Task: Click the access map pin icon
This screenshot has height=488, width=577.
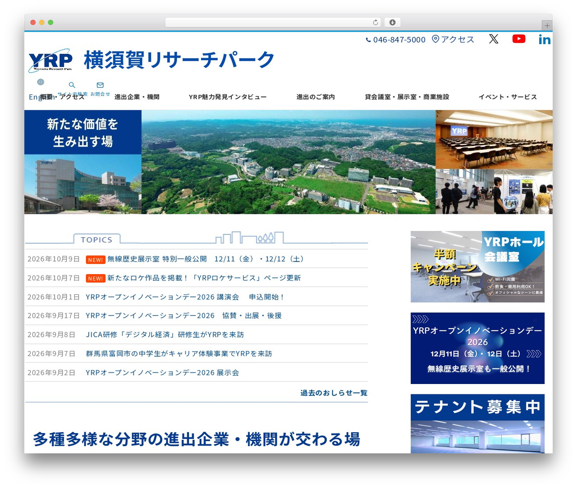Action: click(435, 39)
